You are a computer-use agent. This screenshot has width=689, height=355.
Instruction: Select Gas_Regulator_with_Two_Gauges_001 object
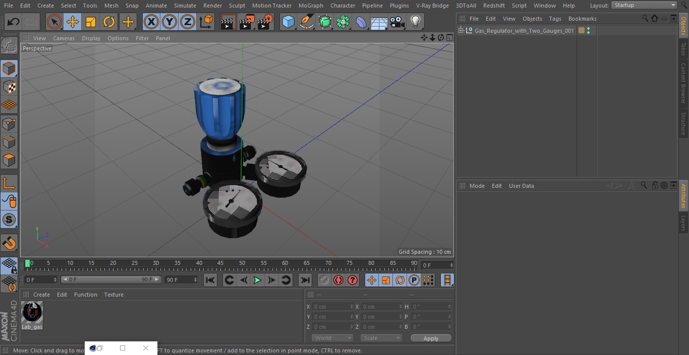tap(524, 31)
